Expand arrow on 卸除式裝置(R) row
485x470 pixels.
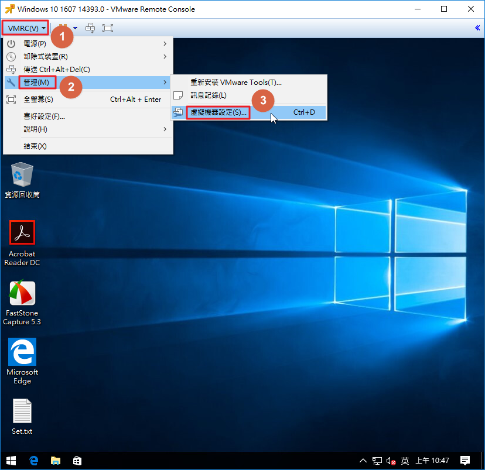click(x=165, y=57)
